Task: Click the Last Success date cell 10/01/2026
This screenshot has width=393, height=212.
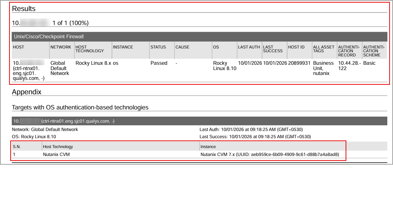Action: 275,63
